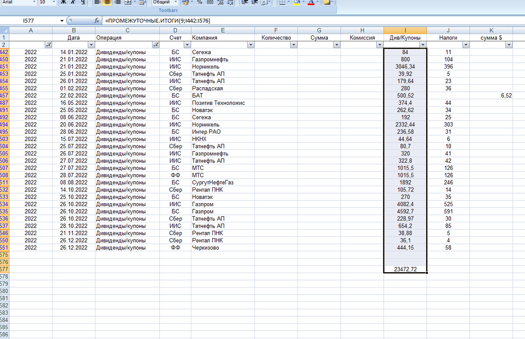Select the Черкизово company cell
This screenshot has width=525, height=339.
(x=223, y=247)
